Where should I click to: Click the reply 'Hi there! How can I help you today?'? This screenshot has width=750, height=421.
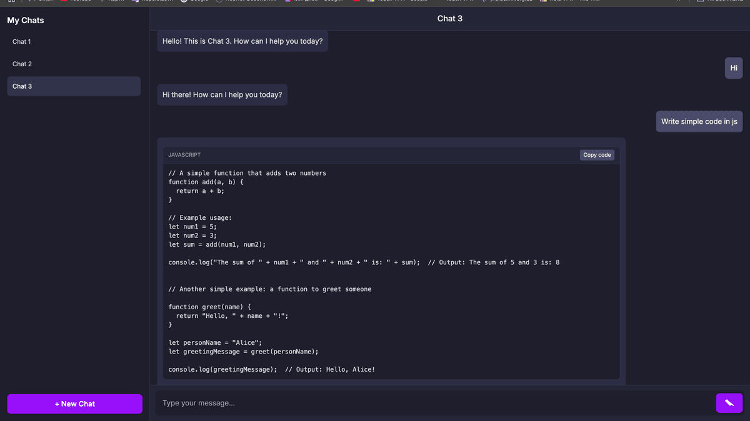click(x=222, y=95)
